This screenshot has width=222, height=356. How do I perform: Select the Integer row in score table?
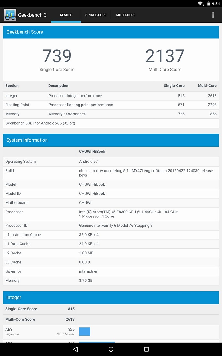point(111,96)
